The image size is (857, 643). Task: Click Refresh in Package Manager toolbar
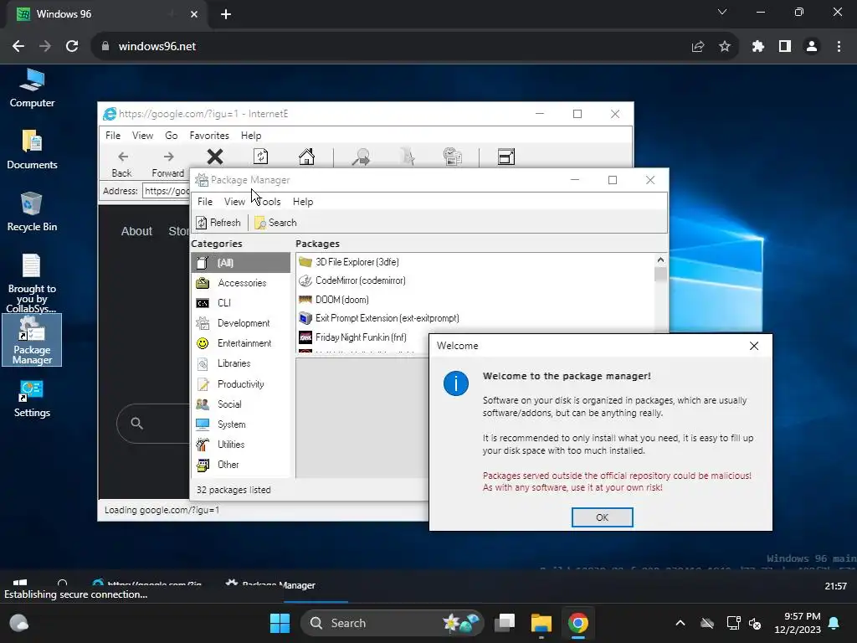218,223
